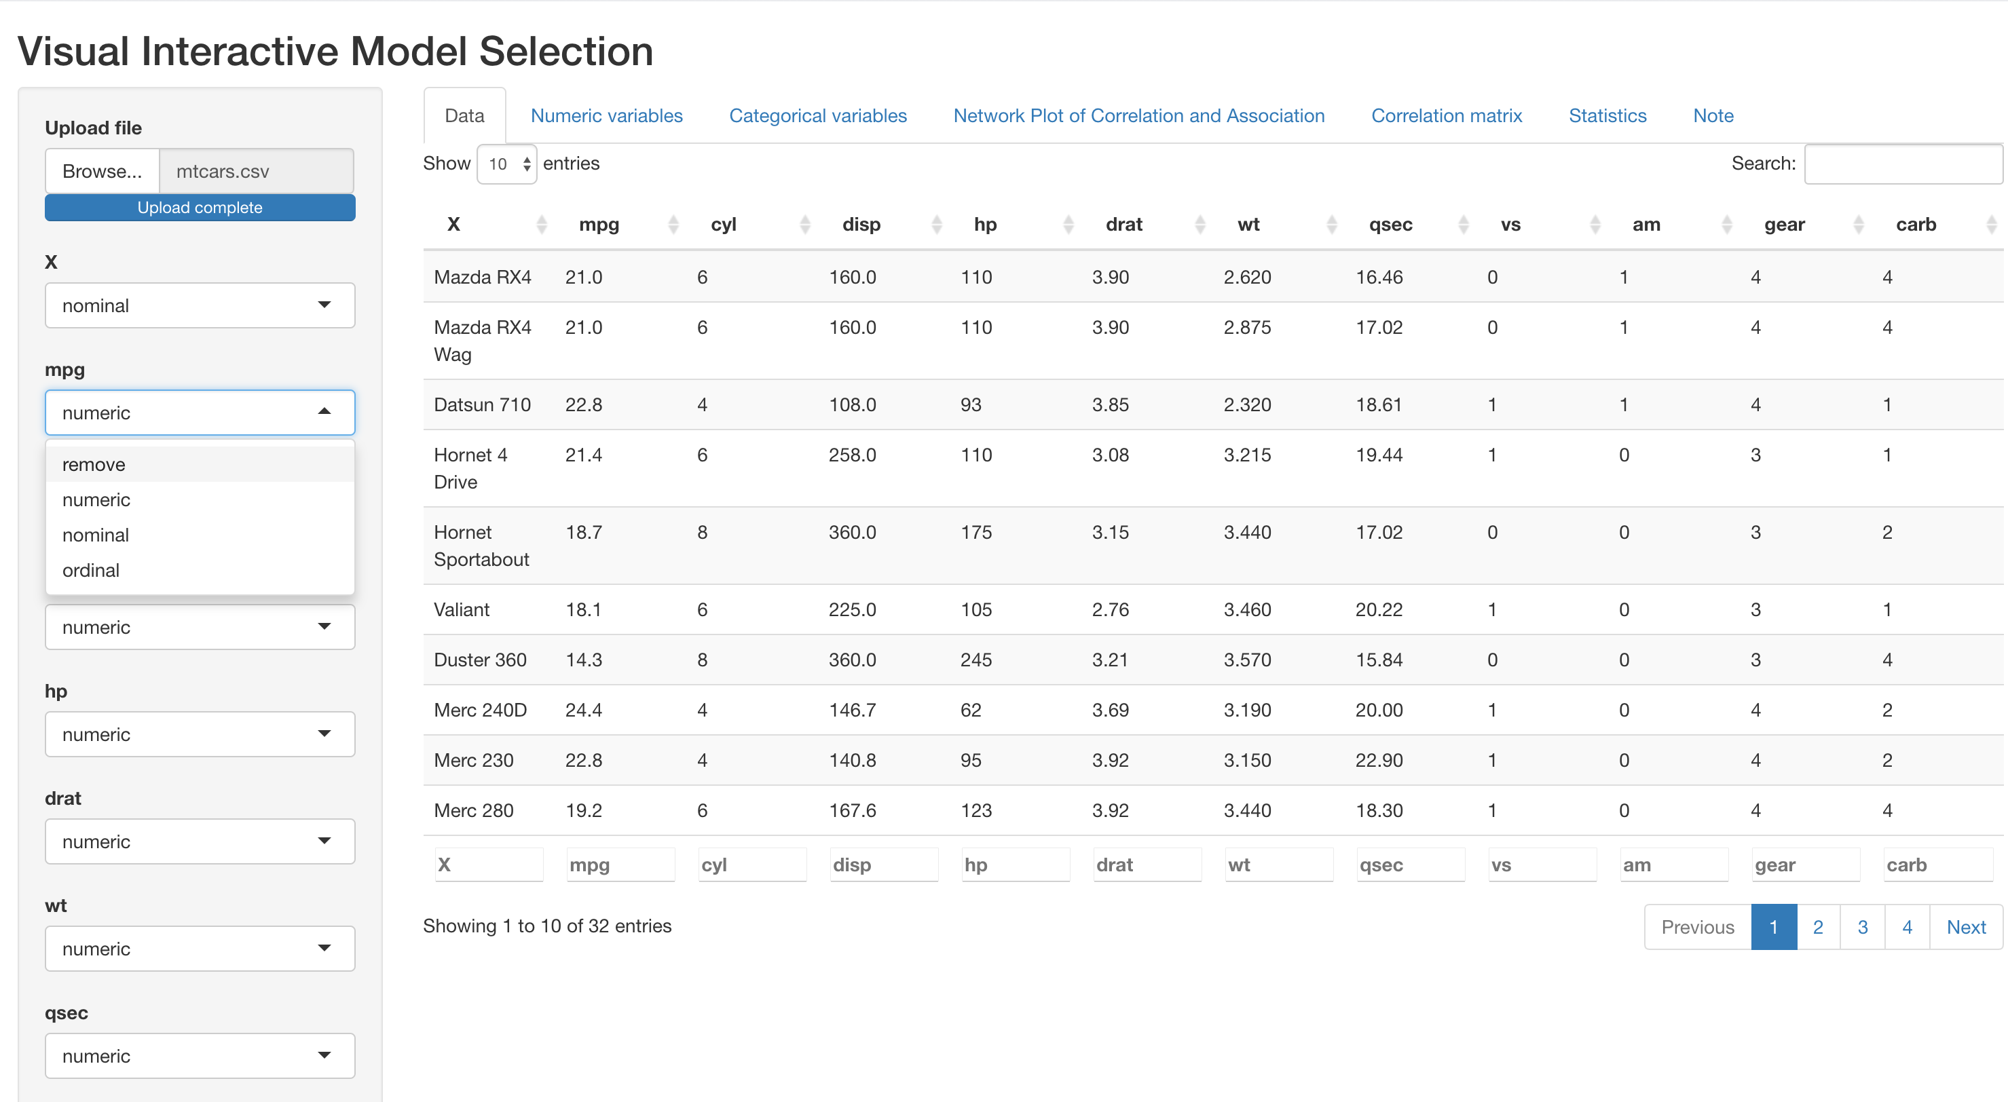Sort table using drat arrows
This screenshot has width=2008, height=1102.
click(1200, 225)
